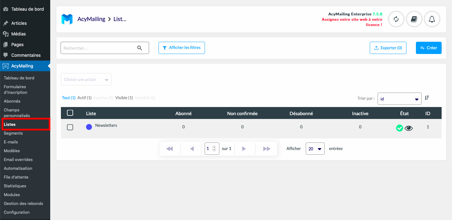Go to the previous page arrow
Viewport: 452px width, 220px height.
[192, 149]
